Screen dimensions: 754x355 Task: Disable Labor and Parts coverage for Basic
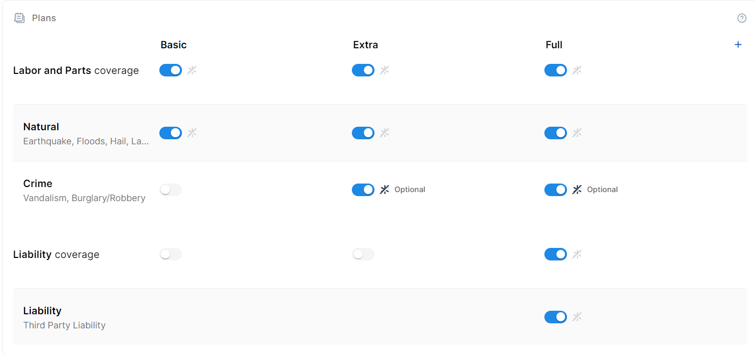point(170,70)
